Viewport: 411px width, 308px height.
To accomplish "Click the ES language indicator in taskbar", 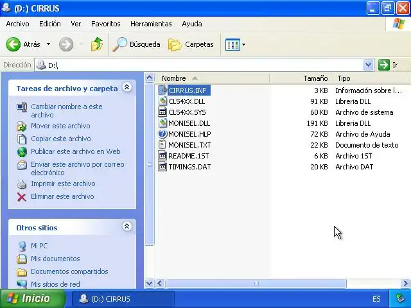I will [376, 299].
